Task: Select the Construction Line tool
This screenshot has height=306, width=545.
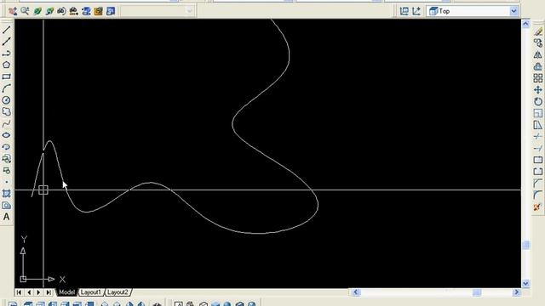Action: click(x=6, y=42)
